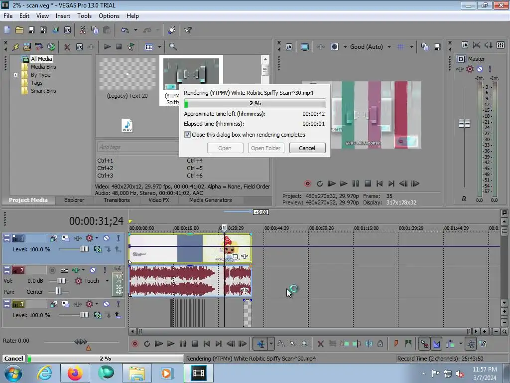The height and width of the screenshot is (383, 510).
Task: Cancel rendering in the dialog
Action: point(307,148)
